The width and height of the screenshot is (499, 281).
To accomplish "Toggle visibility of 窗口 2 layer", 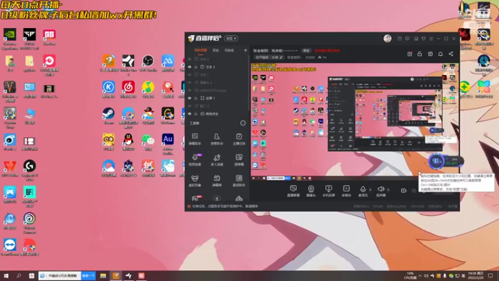I will pos(190,106).
